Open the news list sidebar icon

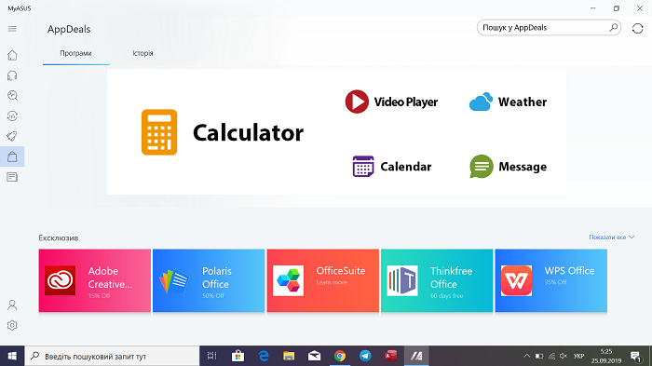tap(12, 177)
